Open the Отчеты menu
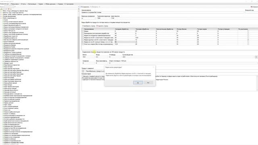Screen dimensions: 258x145 point(23,4)
